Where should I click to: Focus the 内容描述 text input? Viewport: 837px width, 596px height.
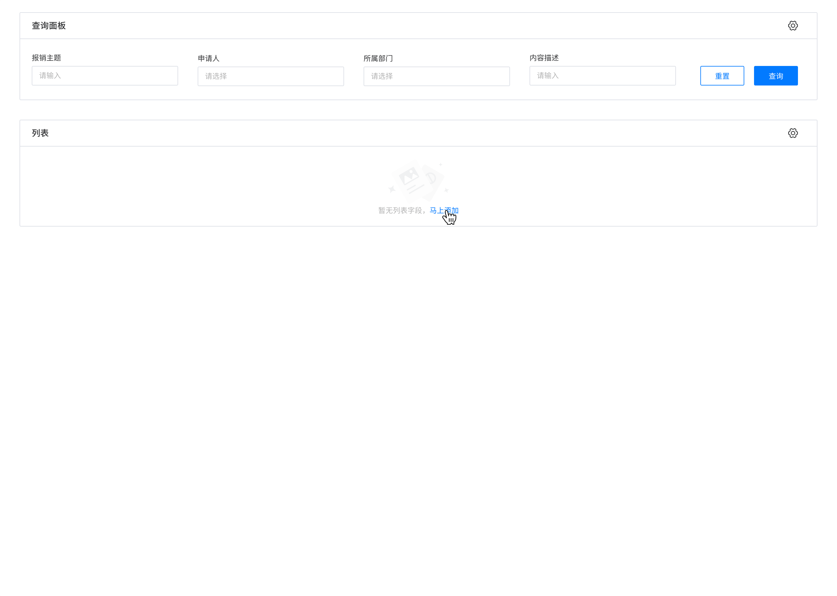(x=602, y=76)
